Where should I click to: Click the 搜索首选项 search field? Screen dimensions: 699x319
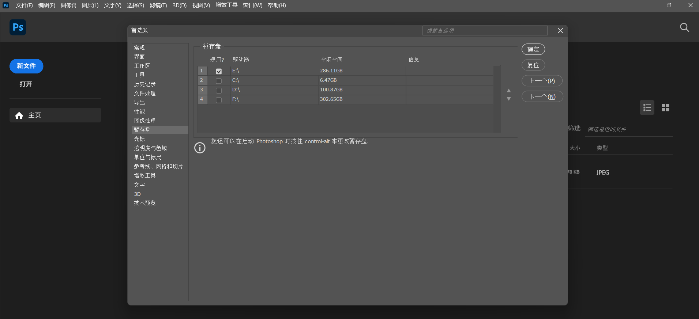tap(485, 31)
